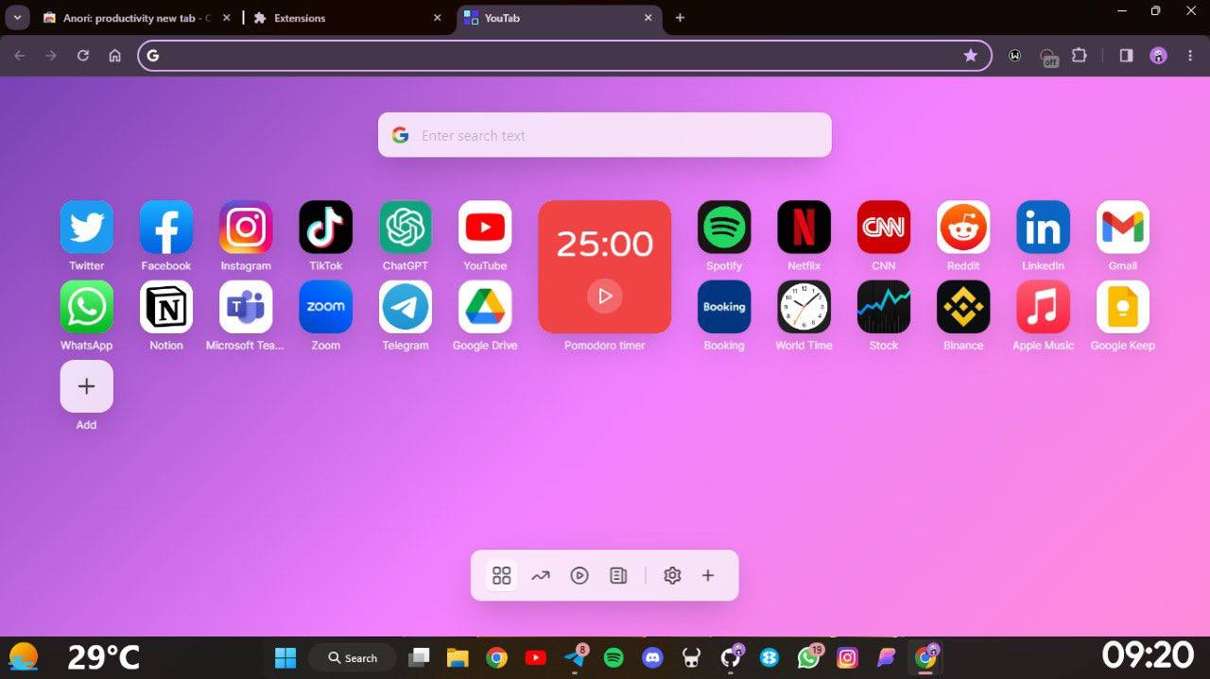1210x679 pixels.
Task: Focus the Enter search text field
Action: (605, 135)
